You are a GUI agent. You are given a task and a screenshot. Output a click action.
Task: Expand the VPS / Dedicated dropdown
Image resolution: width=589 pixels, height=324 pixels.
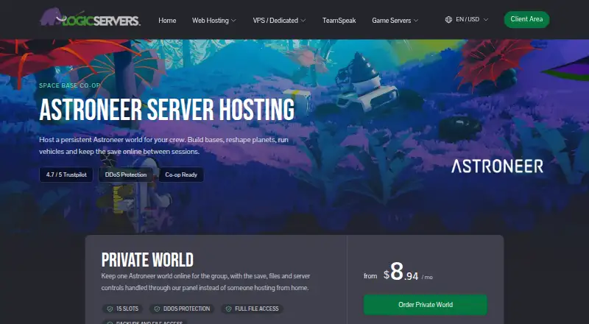(x=279, y=21)
